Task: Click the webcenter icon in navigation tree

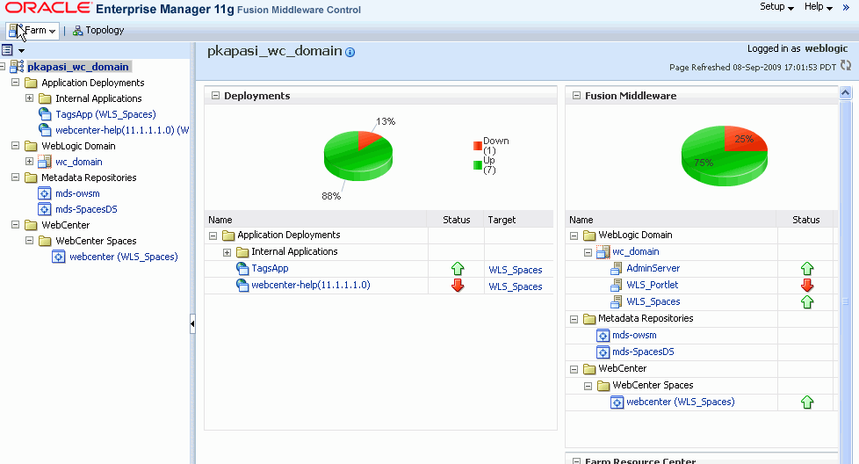Action: 59,257
